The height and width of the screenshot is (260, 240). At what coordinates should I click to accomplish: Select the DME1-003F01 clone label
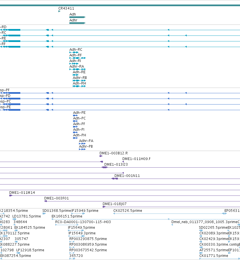coord(56,198)
